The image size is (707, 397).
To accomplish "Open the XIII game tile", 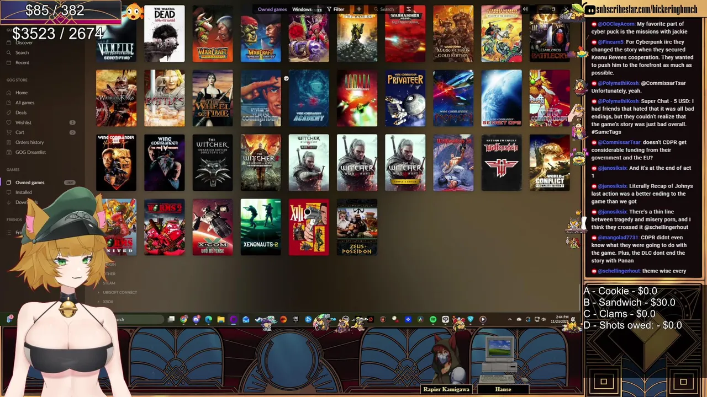I will click(x=309, y=227).
